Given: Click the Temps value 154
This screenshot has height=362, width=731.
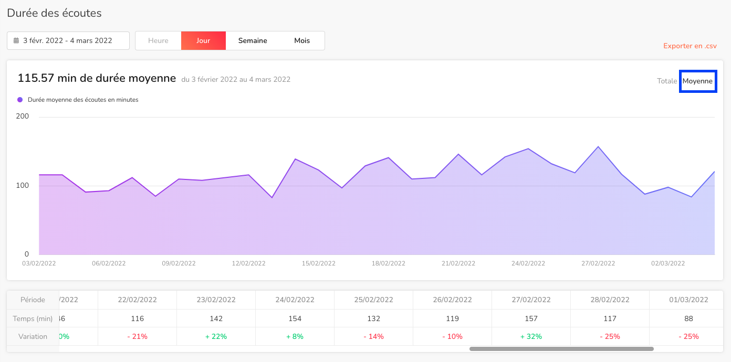Looking at the screenshot, I should tap(295, 318).
